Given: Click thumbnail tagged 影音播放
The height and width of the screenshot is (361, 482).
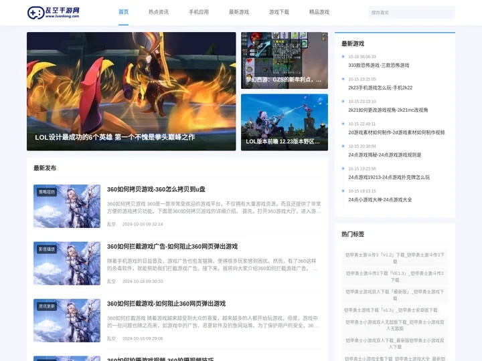Looking at the screenshot, I should [67, 263].
